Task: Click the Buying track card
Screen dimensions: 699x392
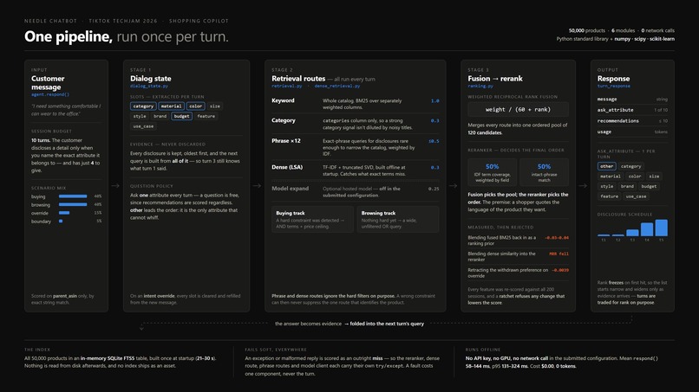Action: click(312, 219)
